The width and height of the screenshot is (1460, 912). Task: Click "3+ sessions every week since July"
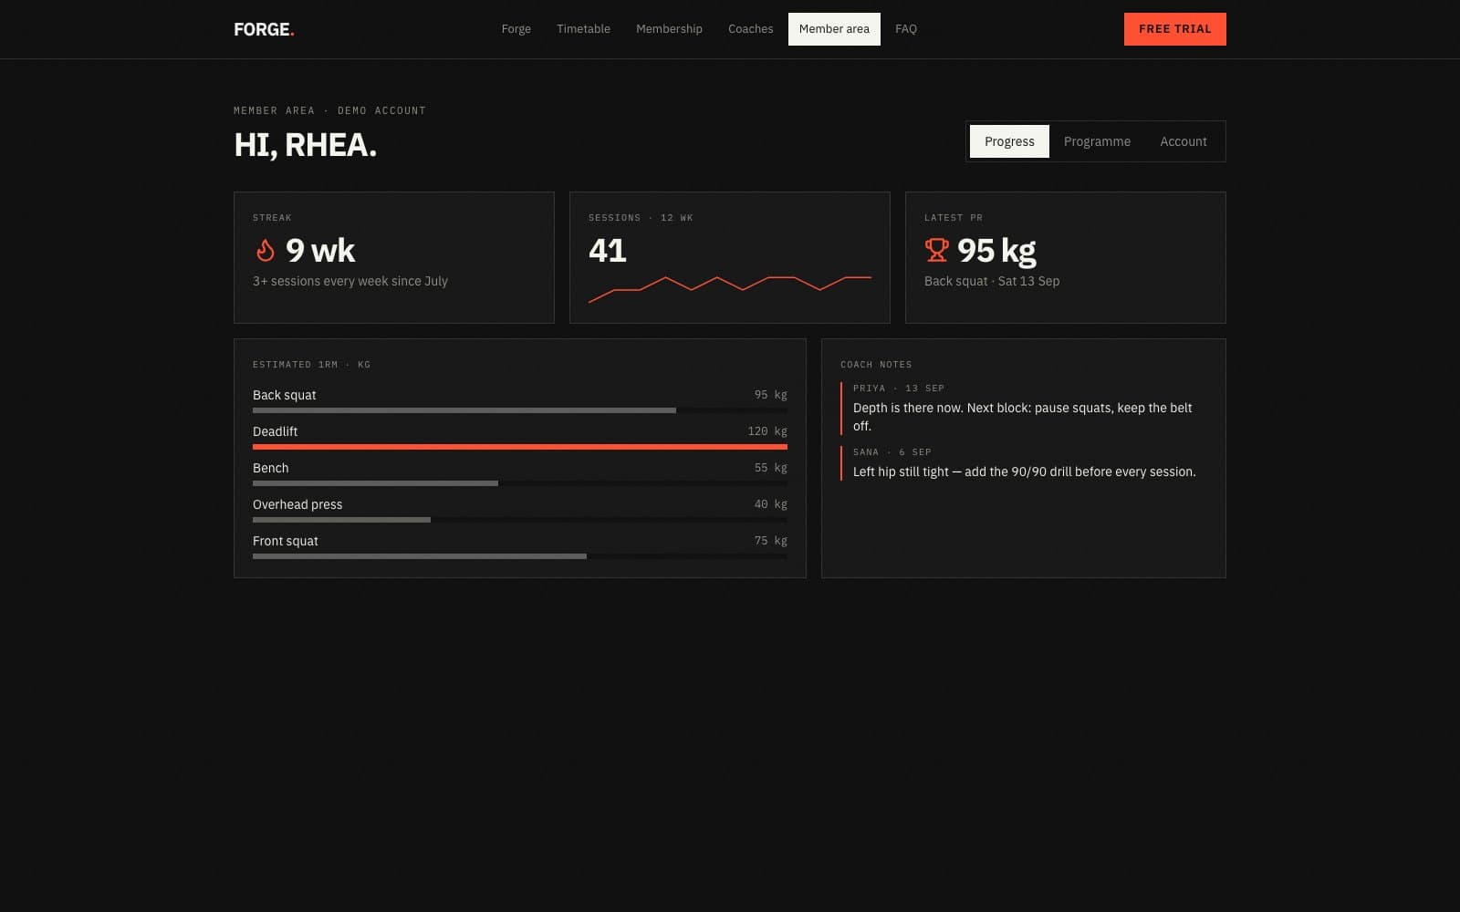click(350, 281)
